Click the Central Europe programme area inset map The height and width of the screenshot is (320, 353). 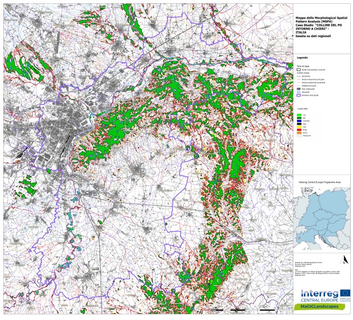click(x=322, y=218)
